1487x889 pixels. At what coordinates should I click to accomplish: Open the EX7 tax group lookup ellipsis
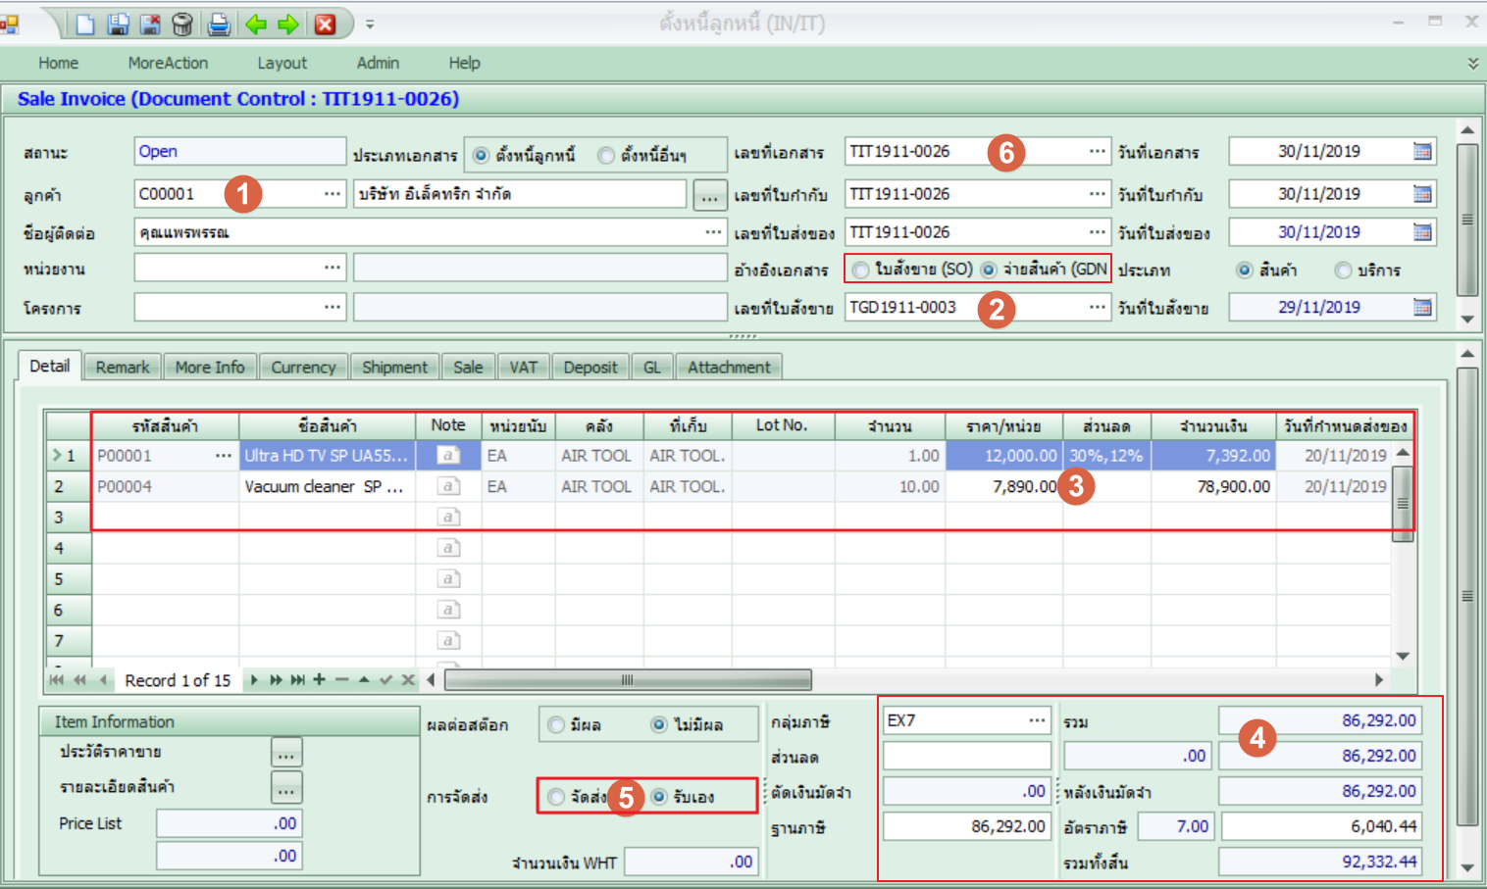click(x=1037, y=720)
